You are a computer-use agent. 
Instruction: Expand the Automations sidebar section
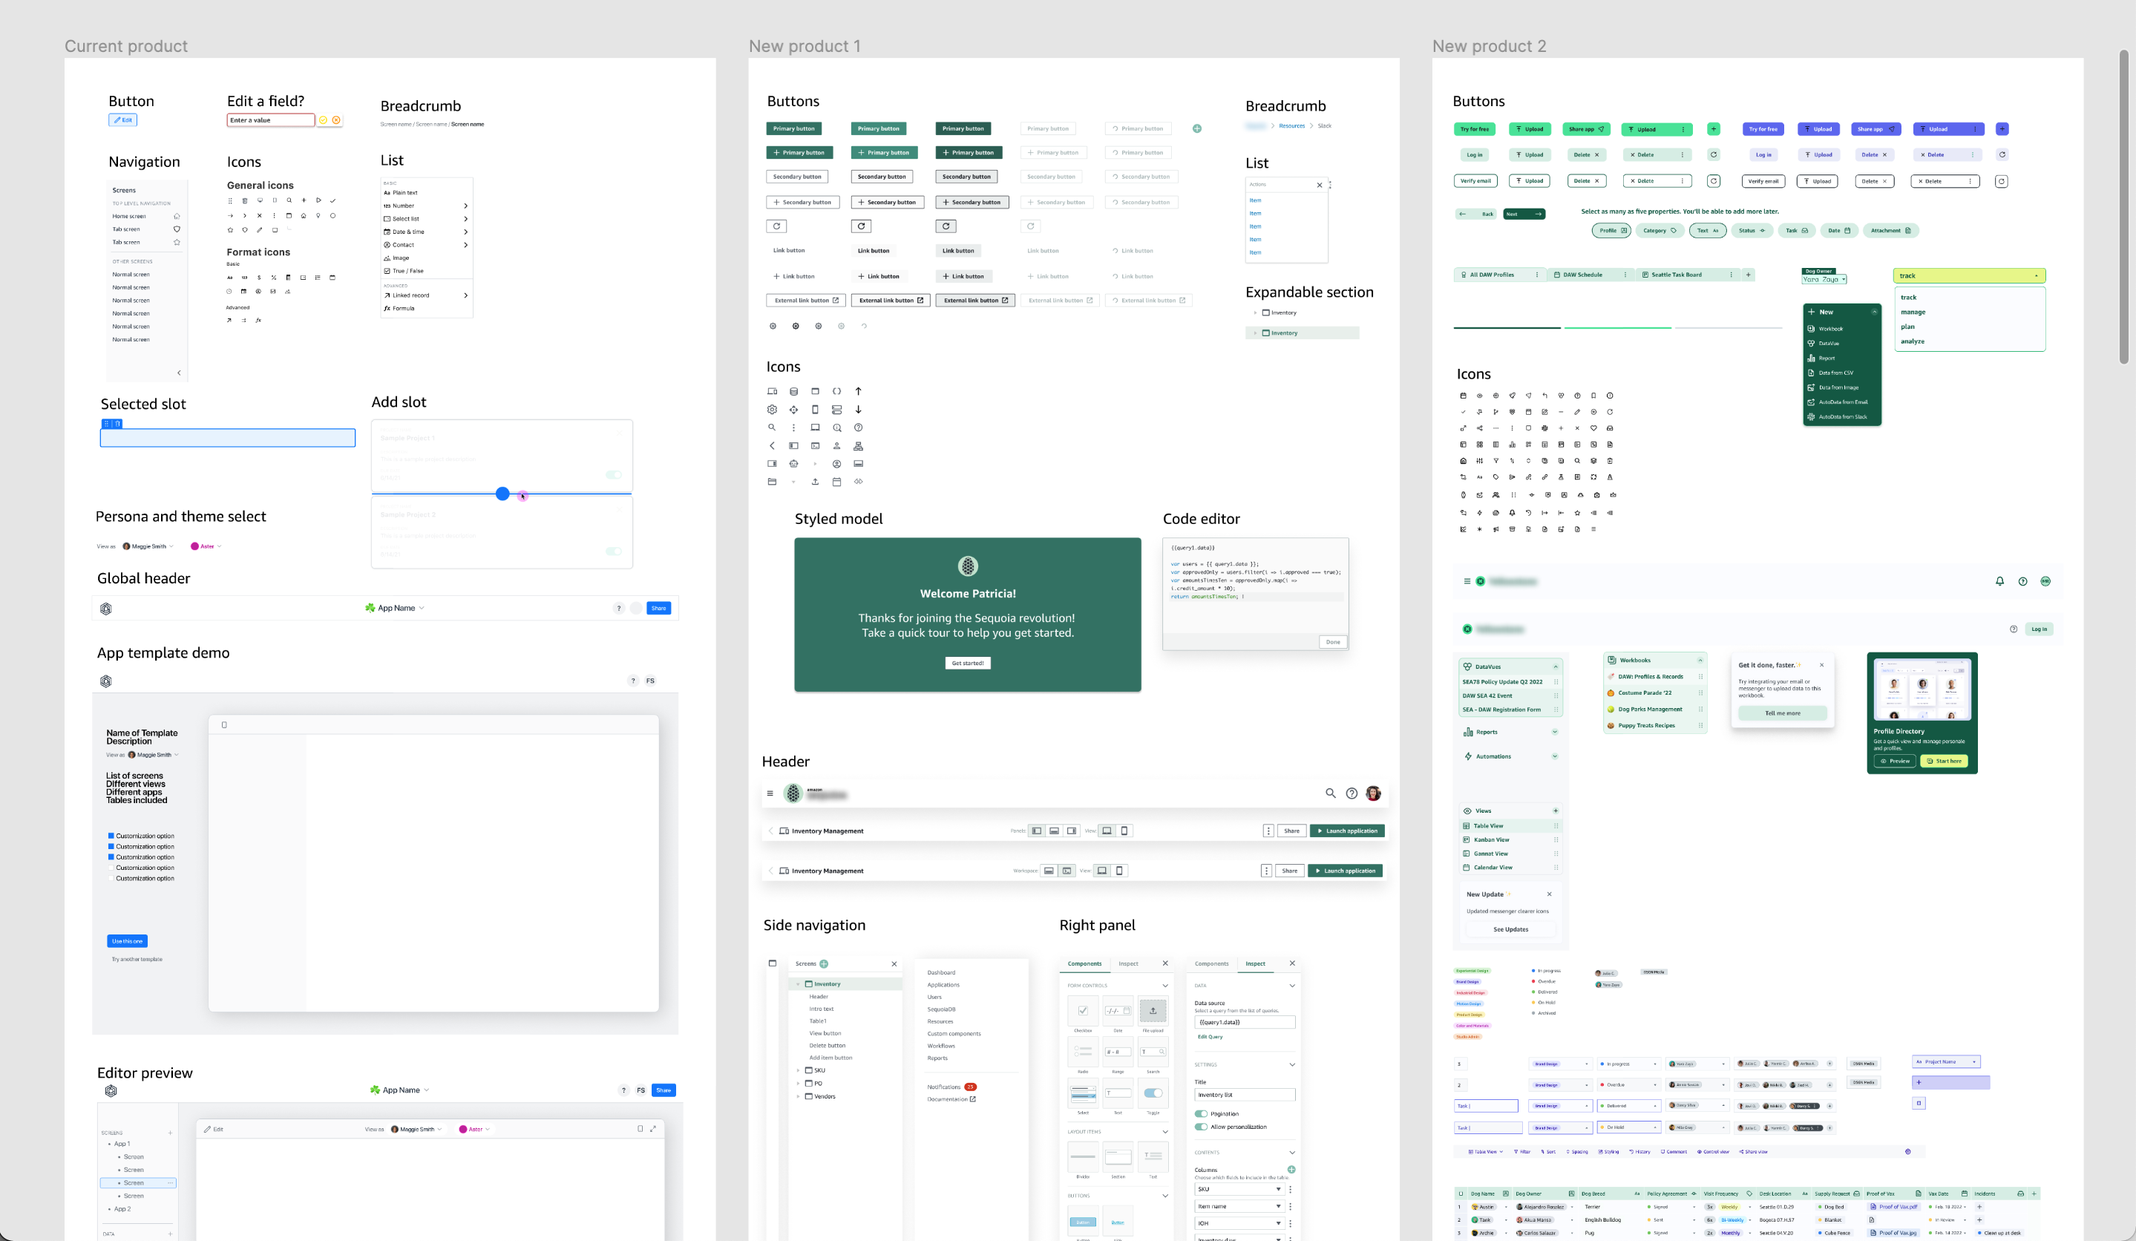click(1555, 756)
